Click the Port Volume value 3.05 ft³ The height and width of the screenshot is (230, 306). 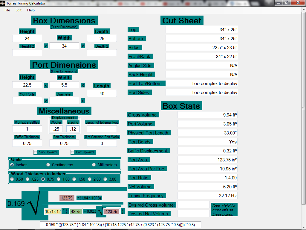(x=208, y=124)
